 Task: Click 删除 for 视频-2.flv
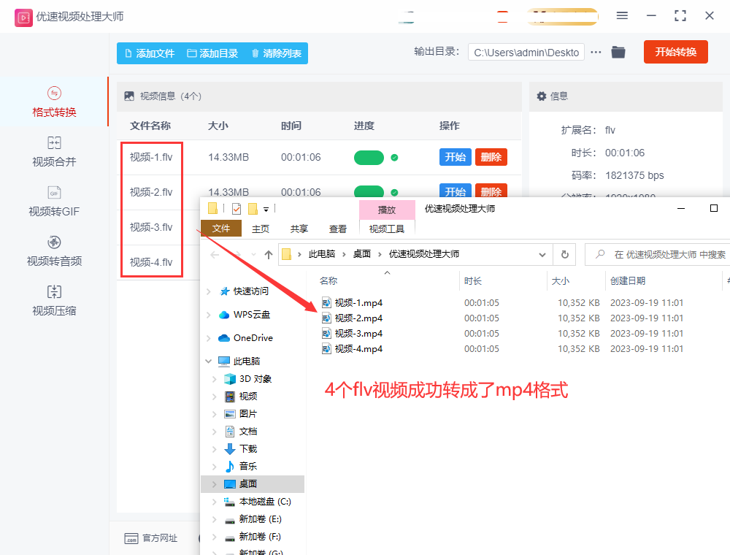tap(491, 191)
